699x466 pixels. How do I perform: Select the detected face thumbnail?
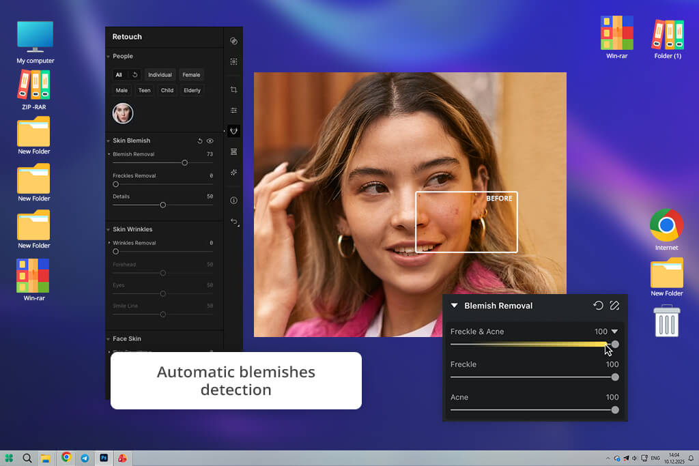pyautogui.click(x=123, y=113)
